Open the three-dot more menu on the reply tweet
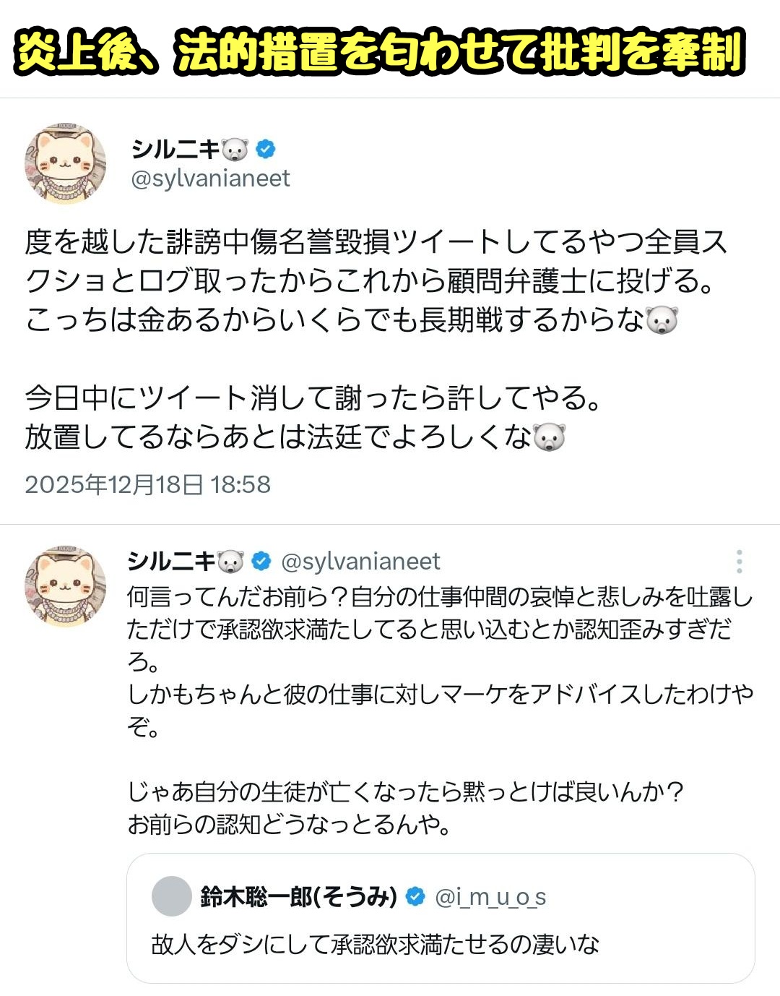The width and height of the screenshot is (780, 996). [739, 562]
